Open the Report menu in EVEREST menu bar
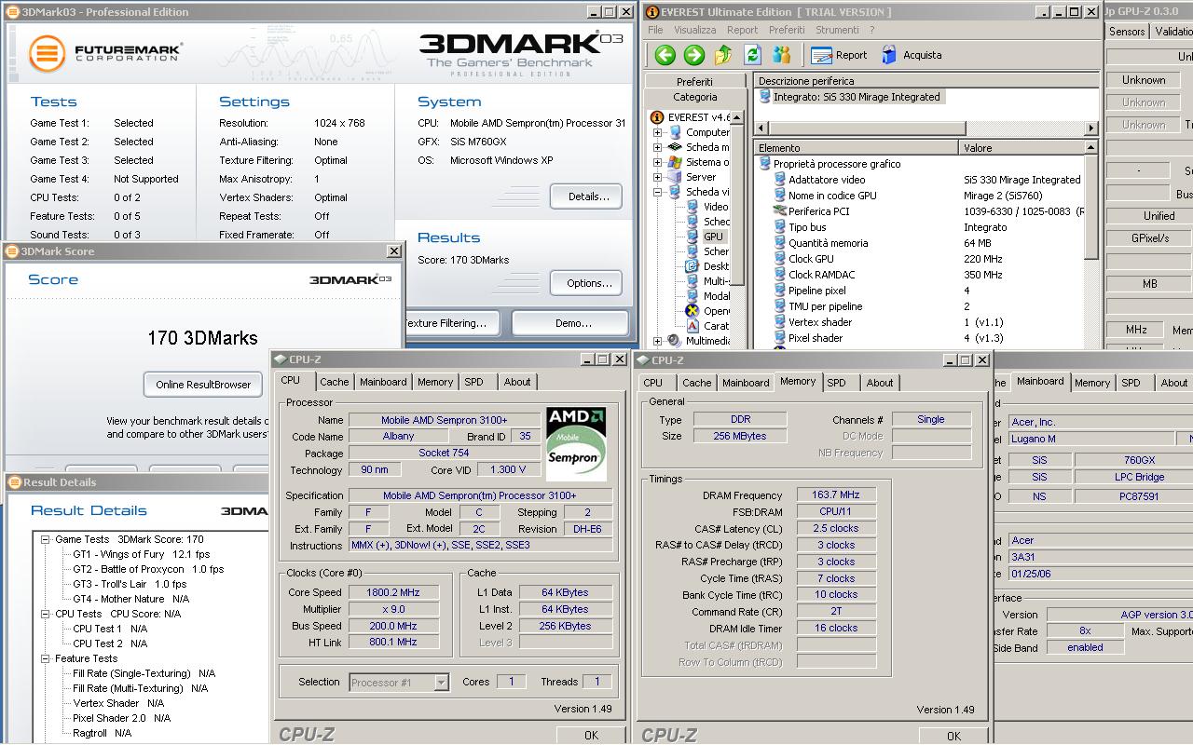This screenshot has width=1193, height=745. tap(743, 30)
